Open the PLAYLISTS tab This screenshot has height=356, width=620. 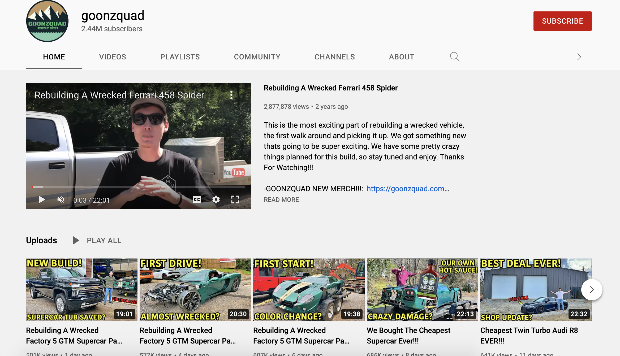point(180,57)
